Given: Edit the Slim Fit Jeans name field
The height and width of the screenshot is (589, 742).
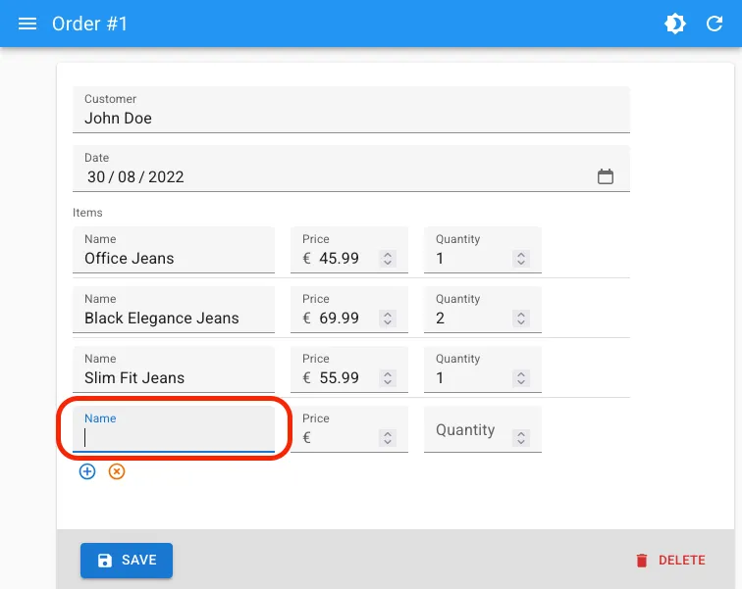Looking at the screenshot, I should coord(174,377).
